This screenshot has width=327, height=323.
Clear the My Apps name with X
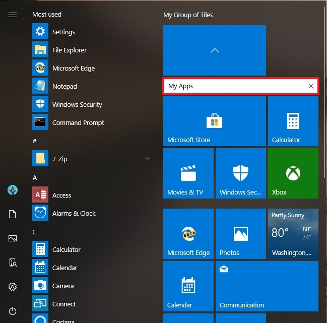pyautogui.click(x=311, y=86)
